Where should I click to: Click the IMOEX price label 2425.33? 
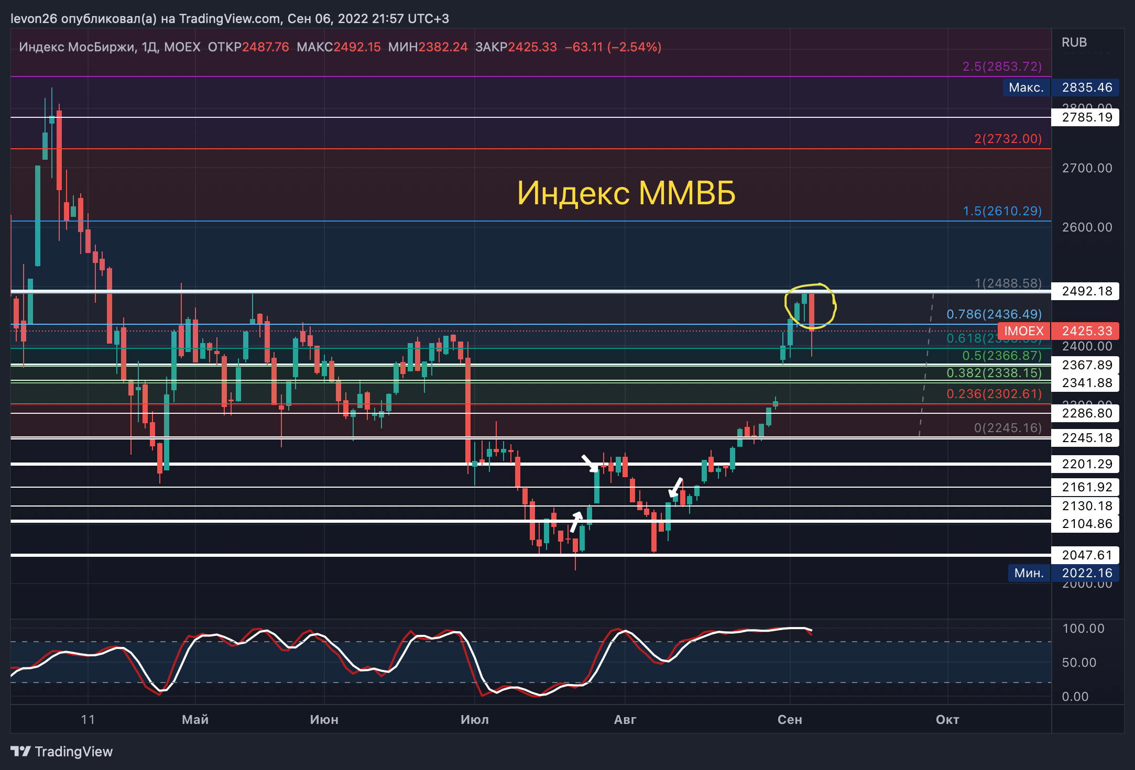tap(1058, 331)
